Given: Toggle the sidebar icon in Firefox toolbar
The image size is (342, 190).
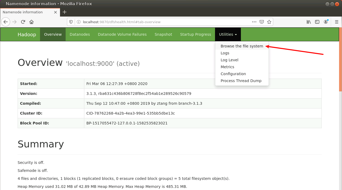Looking at the screenshot, I should pyautogui.click(x=317, y=22).
